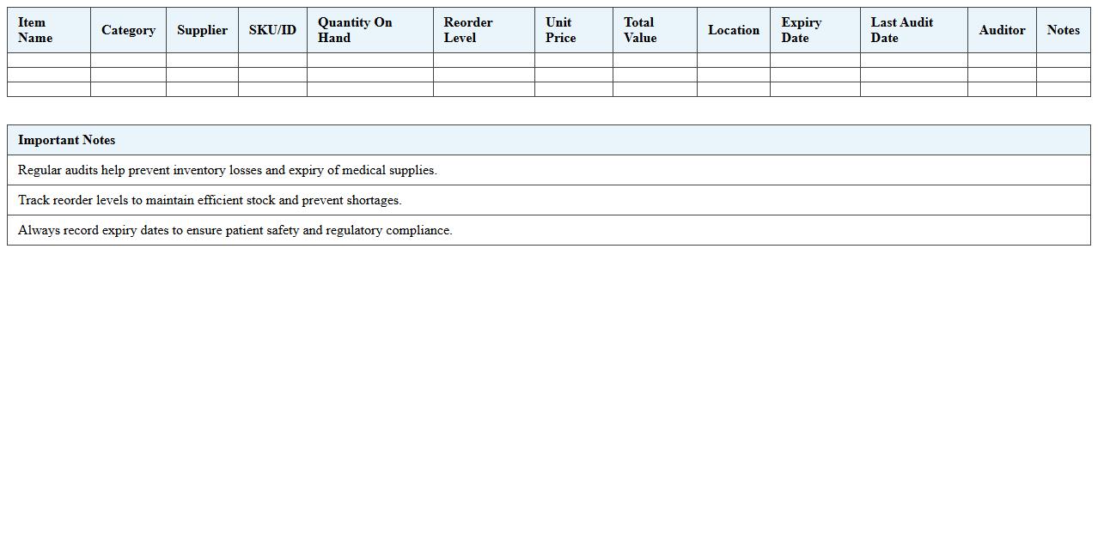Click the Item Name column header

pos(35,30)
